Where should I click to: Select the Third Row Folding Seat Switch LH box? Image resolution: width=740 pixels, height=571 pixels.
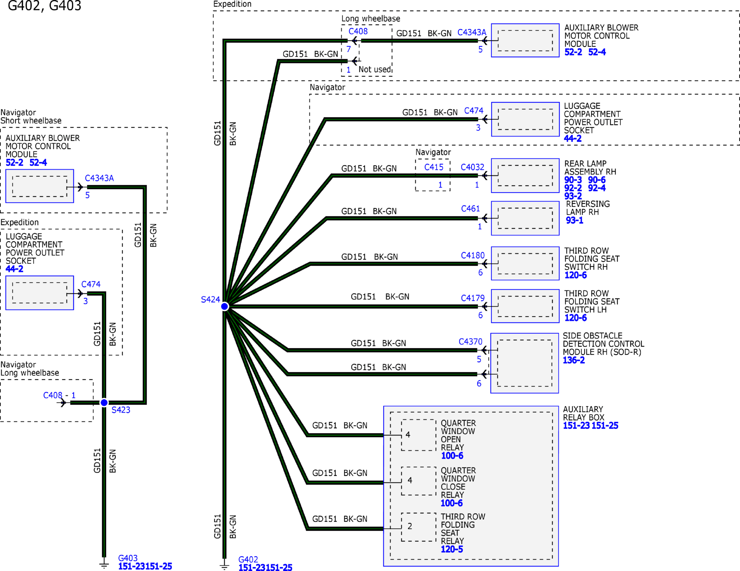525,306
